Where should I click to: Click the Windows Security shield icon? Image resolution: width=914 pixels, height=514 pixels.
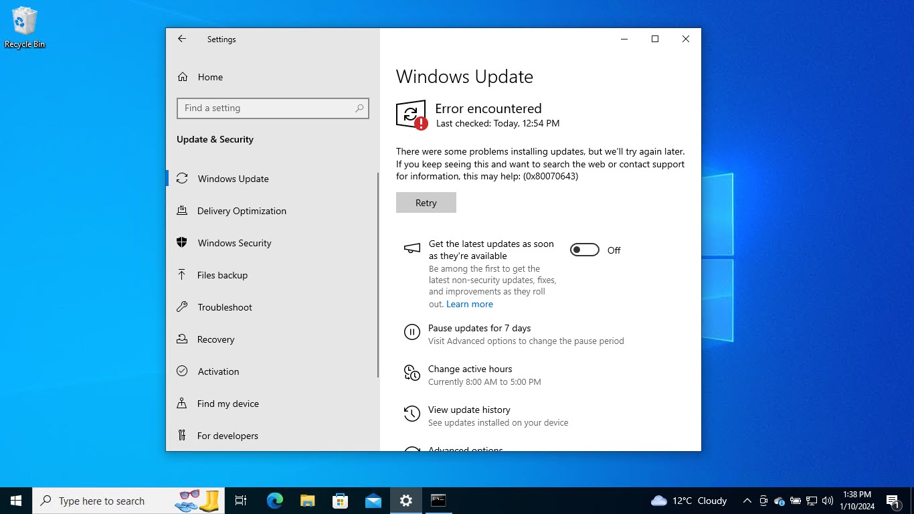point(182,242)
